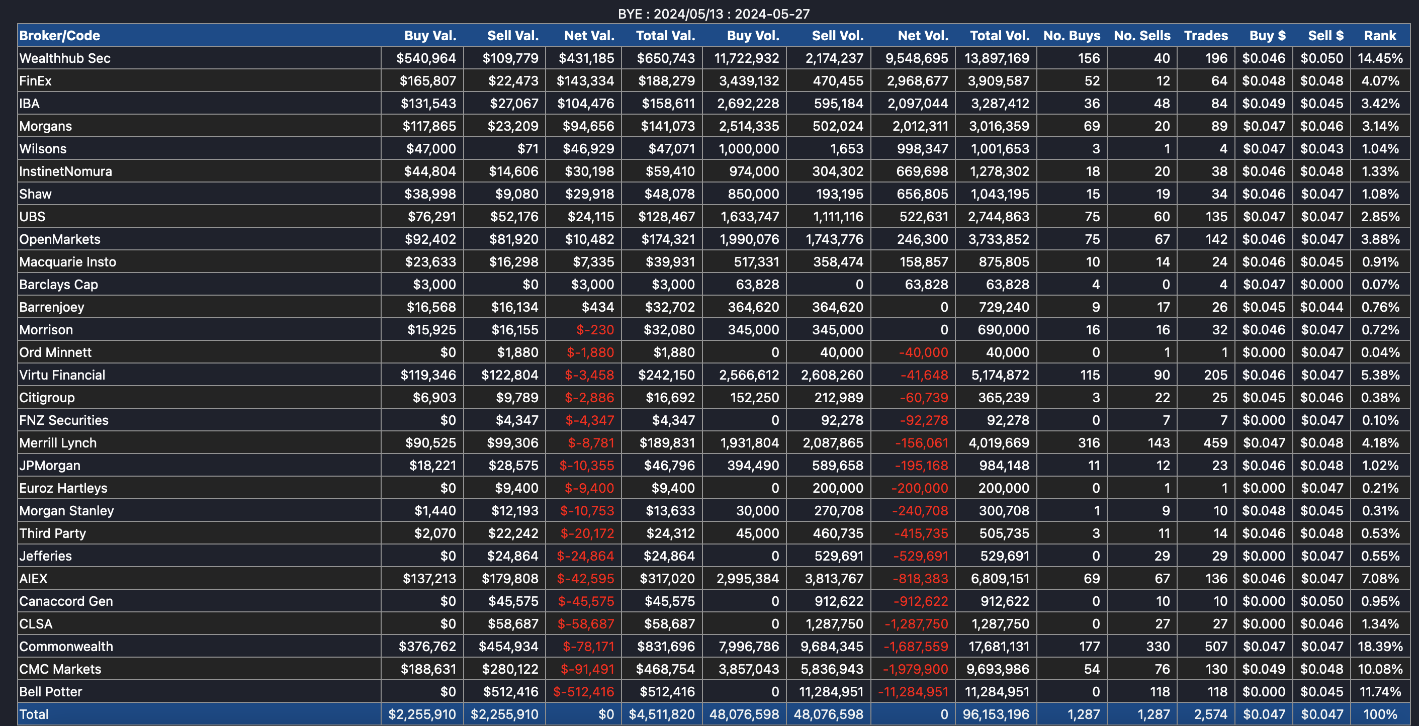Click Virtu Financial total value $242,150
The height and width of the screenshot is (726, 1419).
[666, 375]
